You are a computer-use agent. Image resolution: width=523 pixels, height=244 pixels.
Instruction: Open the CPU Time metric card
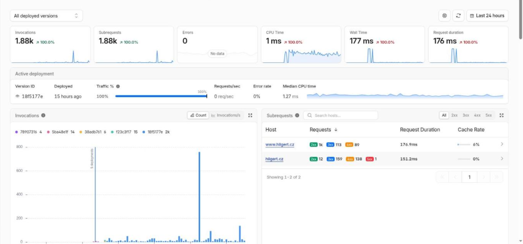click(x=301, y=44)
